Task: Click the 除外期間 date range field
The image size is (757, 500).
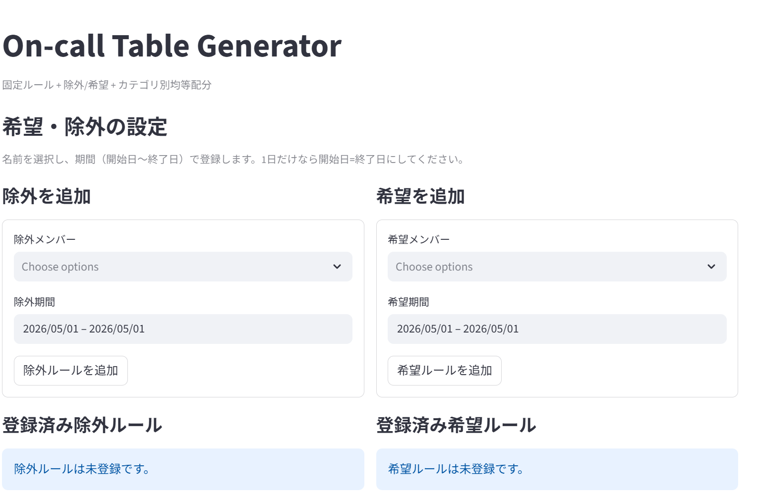Action: [183, 329]
